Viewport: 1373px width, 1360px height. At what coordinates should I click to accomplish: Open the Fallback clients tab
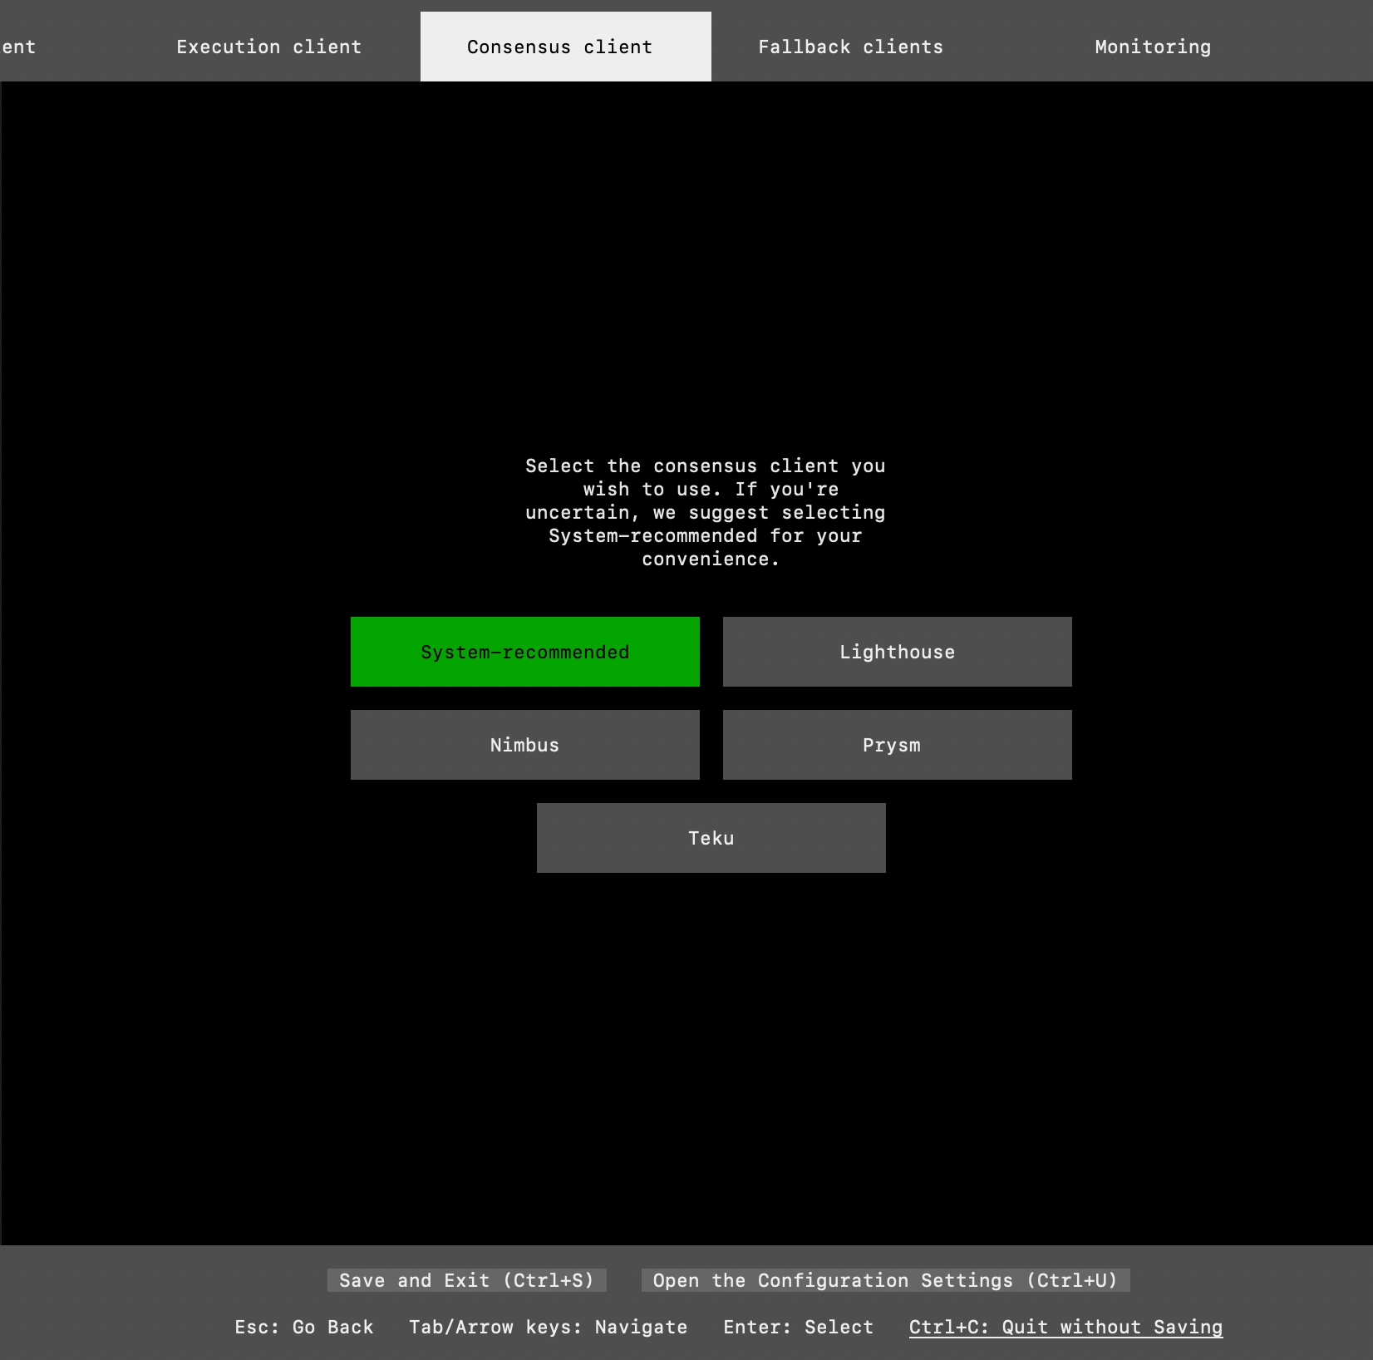(x=850, y=47)
